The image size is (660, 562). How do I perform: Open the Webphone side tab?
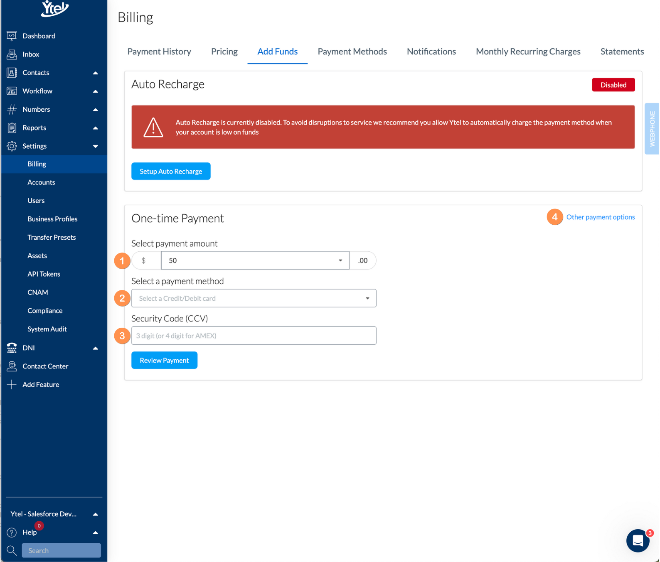652,129
